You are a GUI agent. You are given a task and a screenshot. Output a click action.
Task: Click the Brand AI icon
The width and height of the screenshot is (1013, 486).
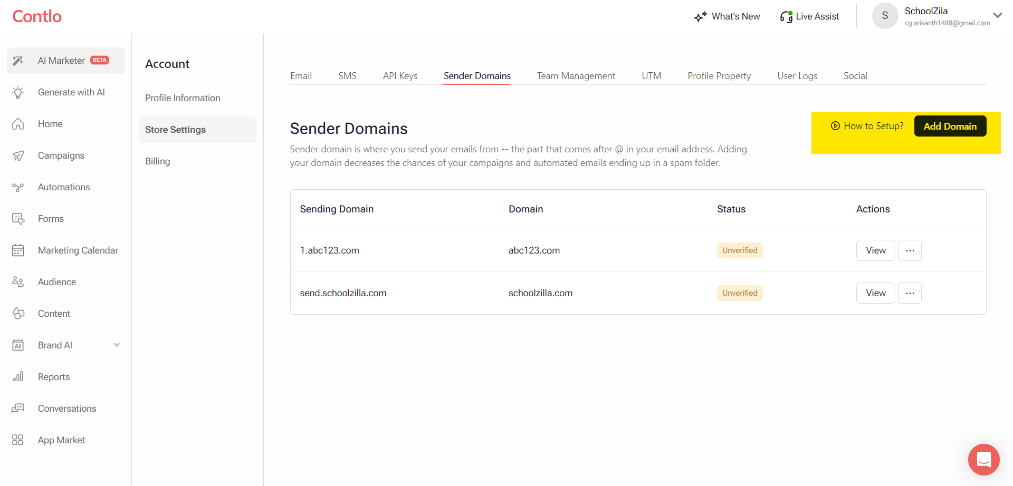pyautogui.click(x=18, y=345)
